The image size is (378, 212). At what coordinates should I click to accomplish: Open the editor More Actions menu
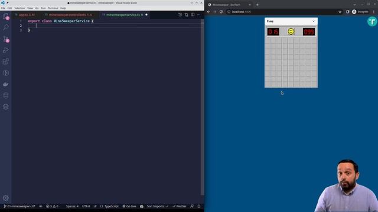tap(198, 15)
